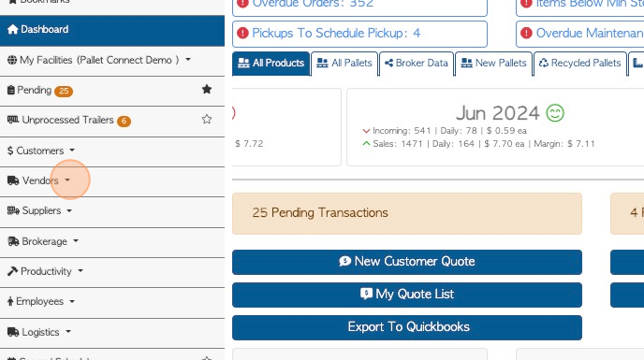Click the Suppliers trailer icon
The height and width of the screenshot is (360, 644).
click(x=13, y=210)
